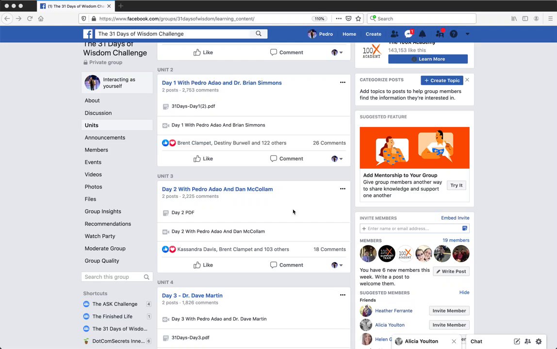Click Write Post to welcome members
557x349 pixels.
(x=451, y=271)
